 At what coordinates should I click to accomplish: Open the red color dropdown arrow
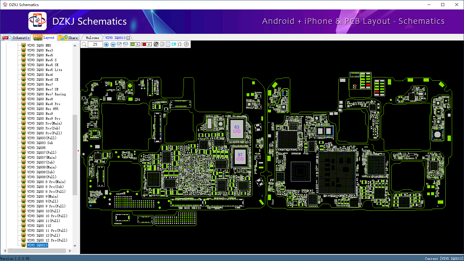149,44
